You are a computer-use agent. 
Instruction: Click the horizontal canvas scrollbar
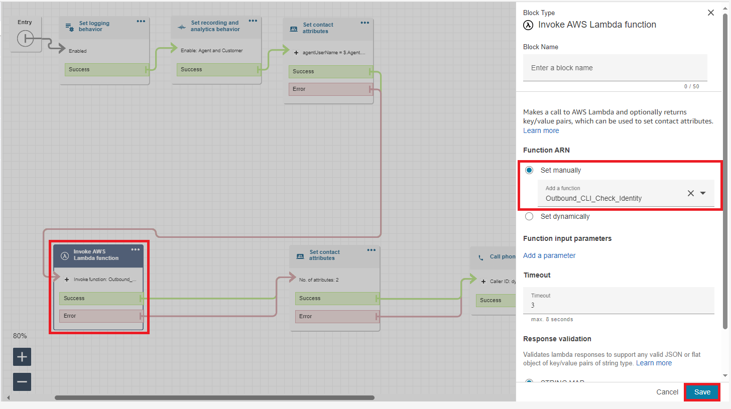(214, 397)
